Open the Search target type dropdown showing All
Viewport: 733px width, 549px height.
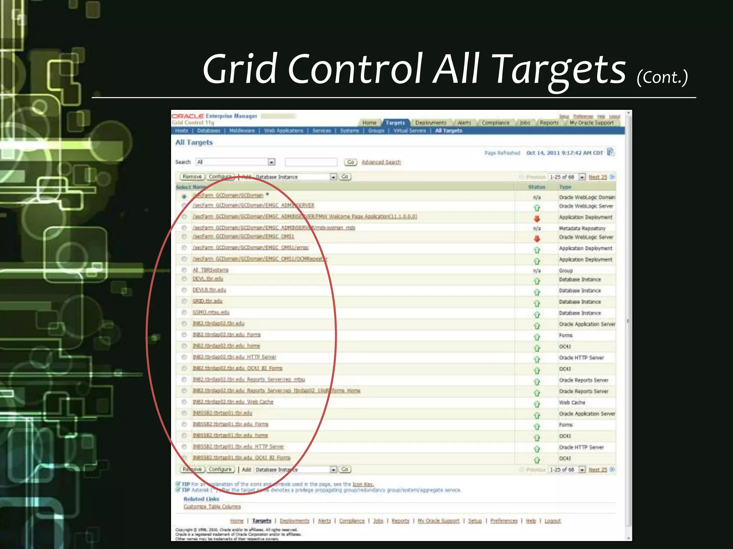(x=236, y=162)
